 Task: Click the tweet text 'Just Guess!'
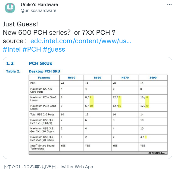[x=20, y=24]
